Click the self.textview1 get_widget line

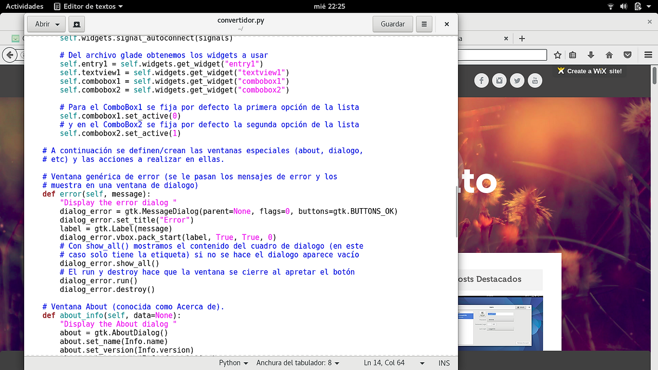[174, 73]
